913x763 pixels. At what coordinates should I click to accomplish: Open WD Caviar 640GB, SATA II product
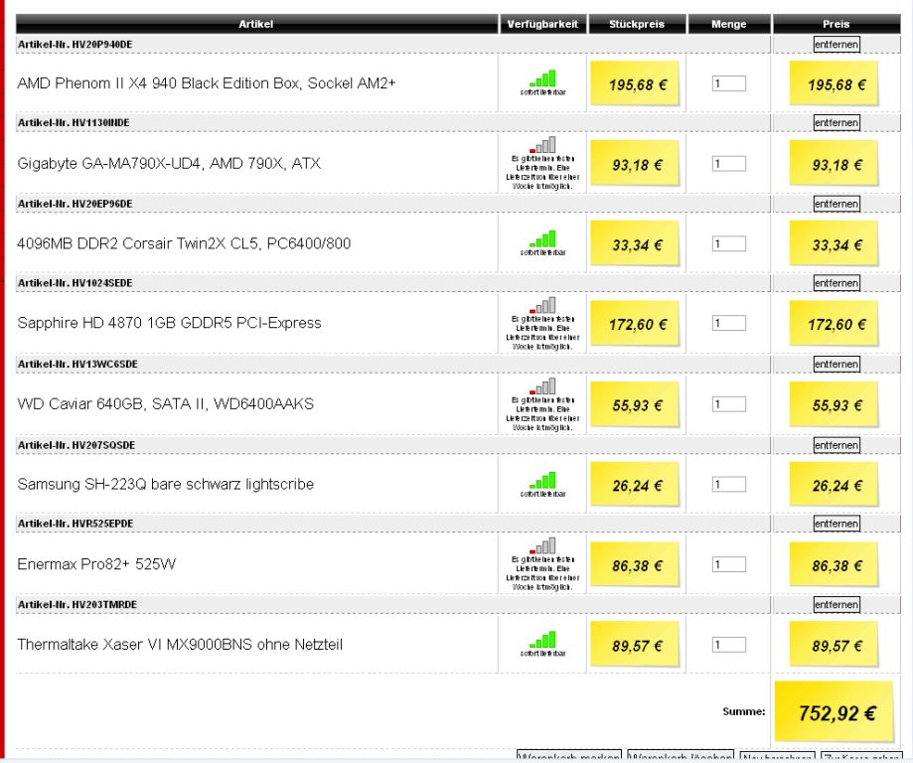[165, 403]
